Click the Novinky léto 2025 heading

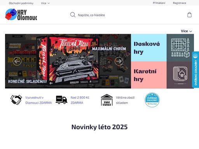[x=99, y=127]
